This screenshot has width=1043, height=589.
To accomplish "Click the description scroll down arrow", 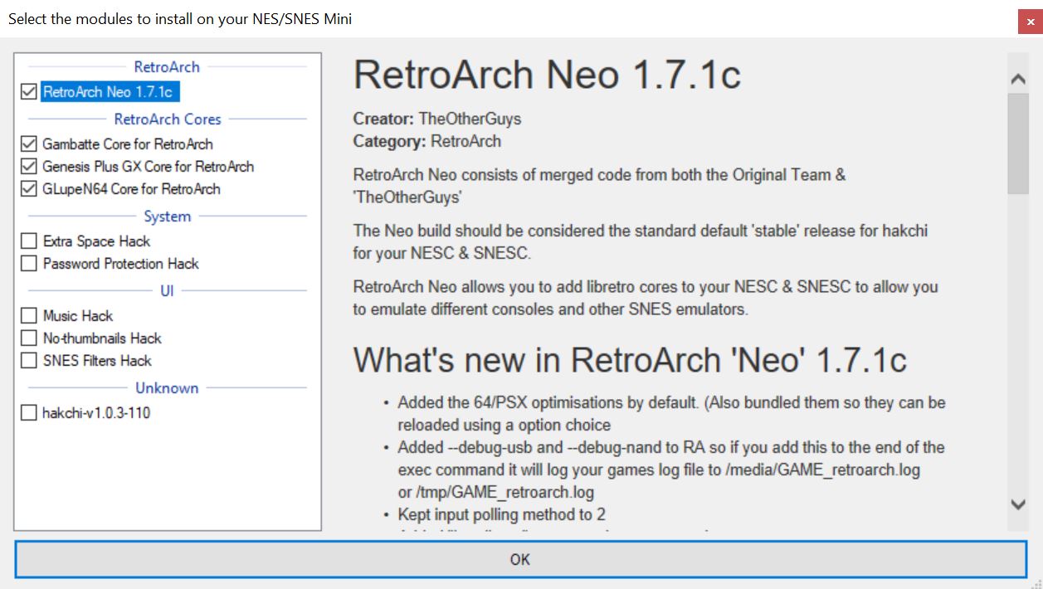I will tap(1017, 504).
